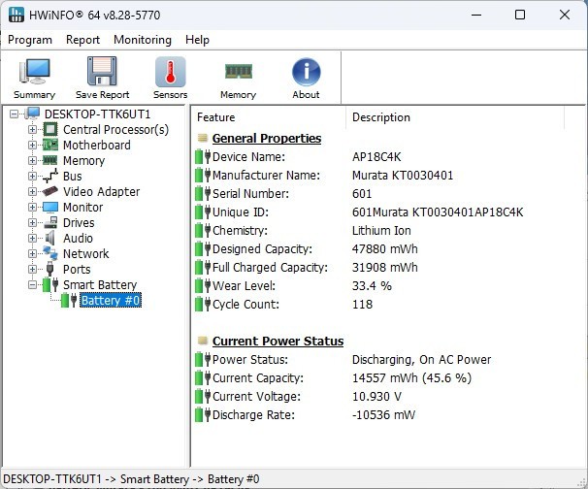588x489 pixels.
Task: Click the 47880 mWh designed capacity value
Action: point(385,248)
